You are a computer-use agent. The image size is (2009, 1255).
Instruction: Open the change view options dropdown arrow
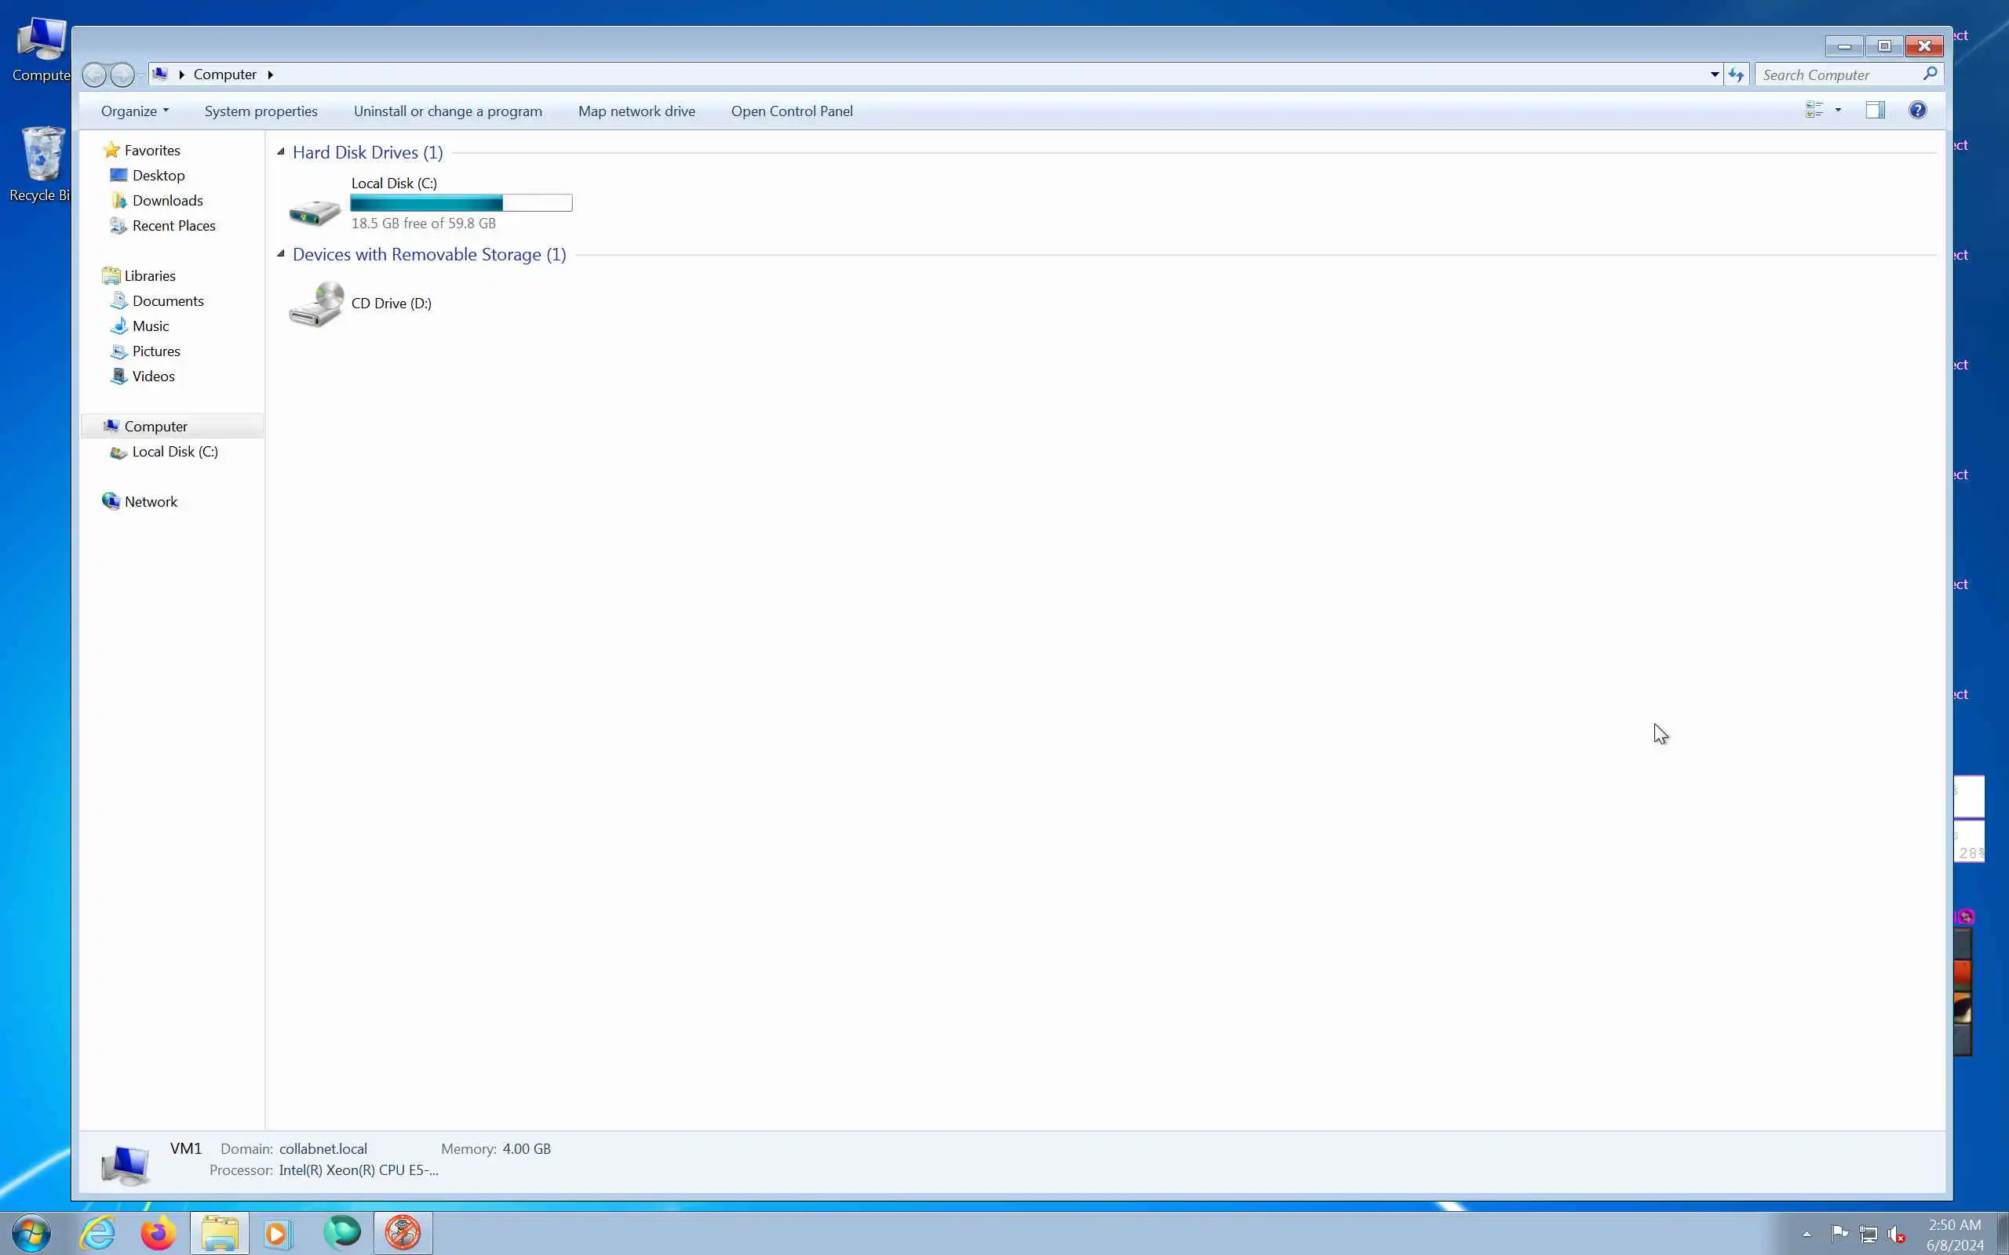[x=1838, y=111]
